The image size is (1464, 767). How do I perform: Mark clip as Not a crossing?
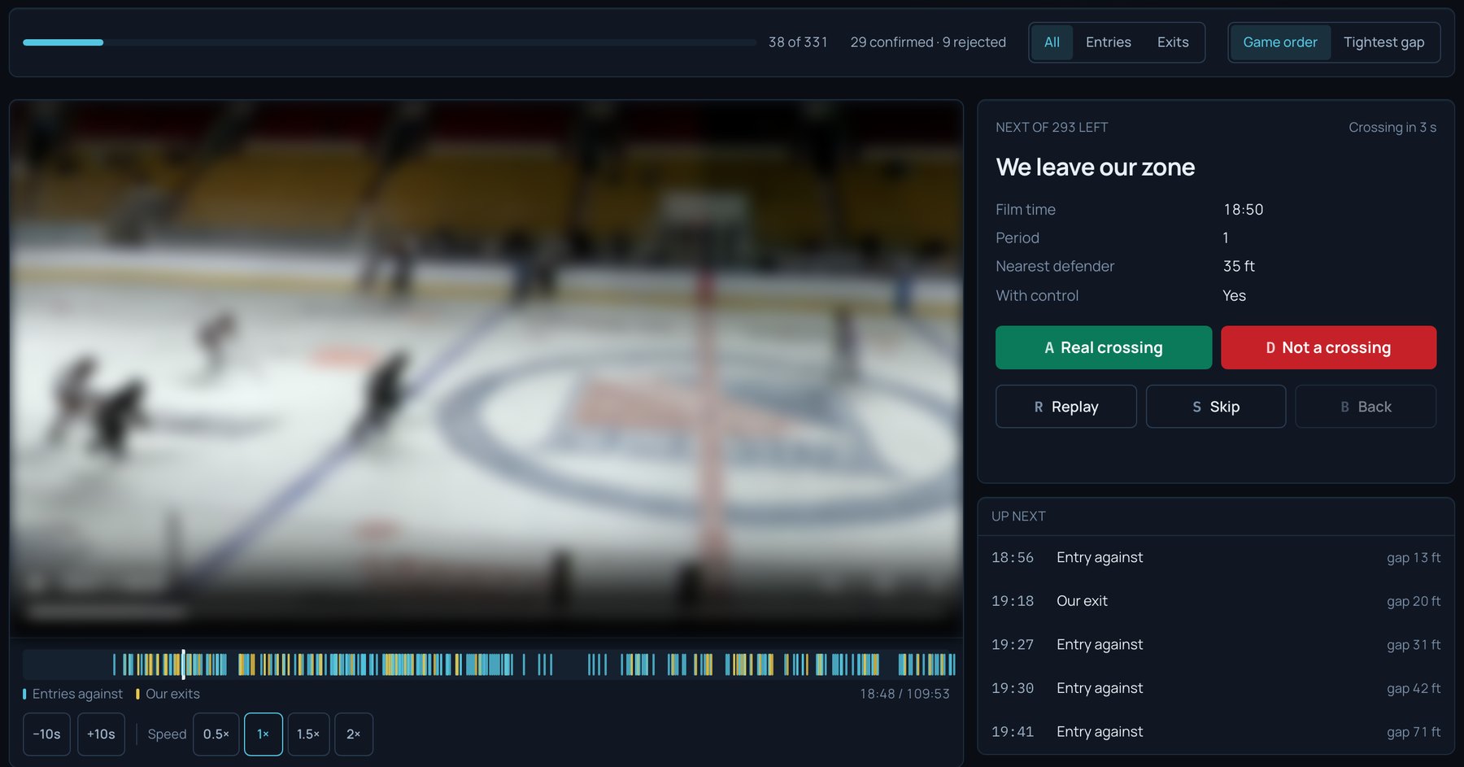click(x=1328, y=347)
